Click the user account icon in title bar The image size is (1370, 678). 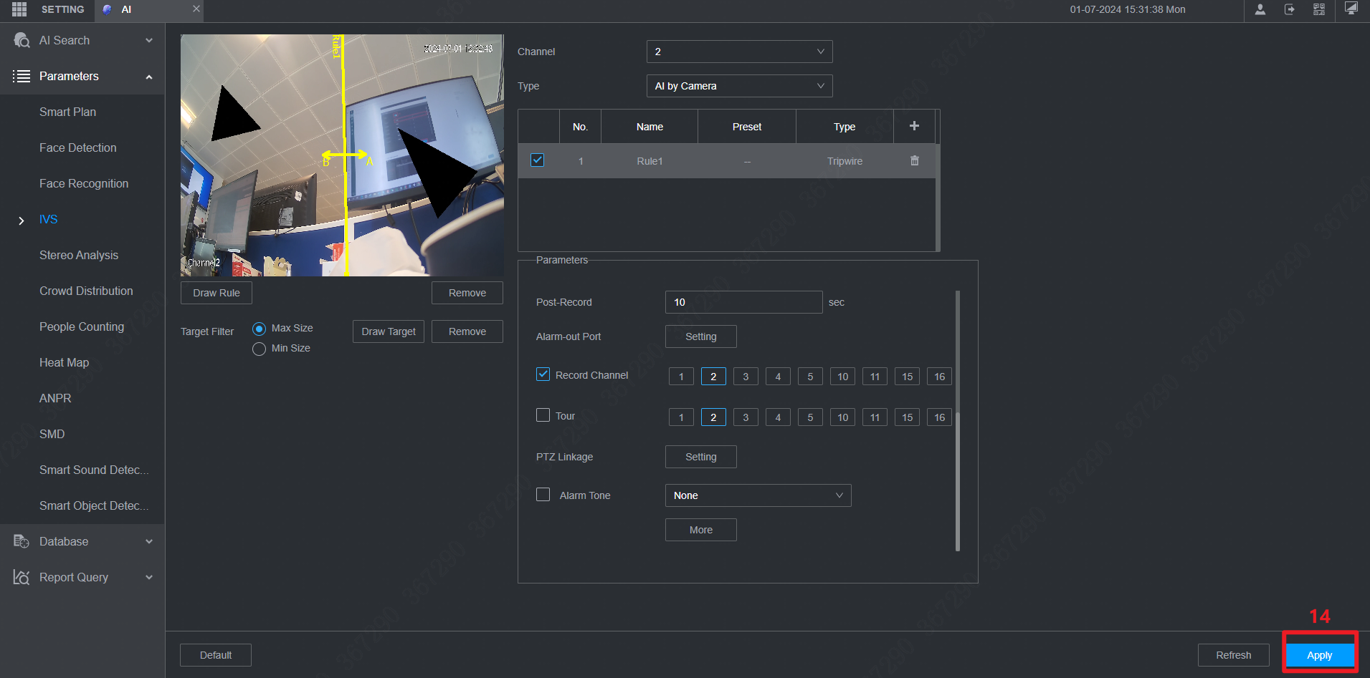tap(1260, 10)
